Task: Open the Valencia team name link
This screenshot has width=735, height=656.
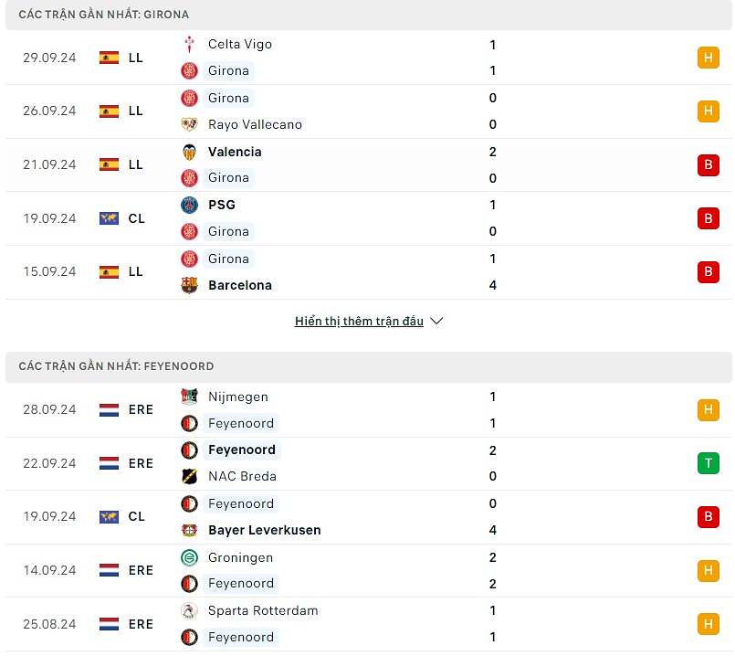Action: (235, 152)
